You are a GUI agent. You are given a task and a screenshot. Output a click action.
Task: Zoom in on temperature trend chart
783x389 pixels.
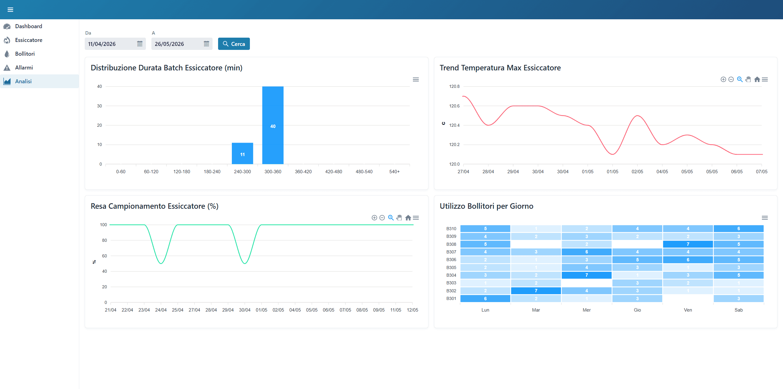click(x=723, y=80)
